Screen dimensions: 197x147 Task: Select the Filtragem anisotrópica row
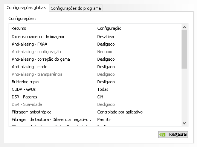[x=95, y=112]
